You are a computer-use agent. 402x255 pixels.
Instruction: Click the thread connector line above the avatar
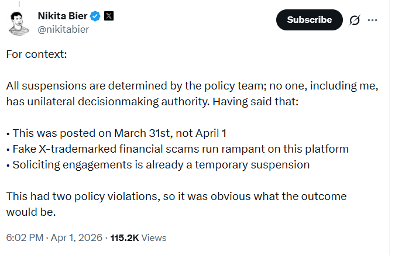tap(20, 3)
